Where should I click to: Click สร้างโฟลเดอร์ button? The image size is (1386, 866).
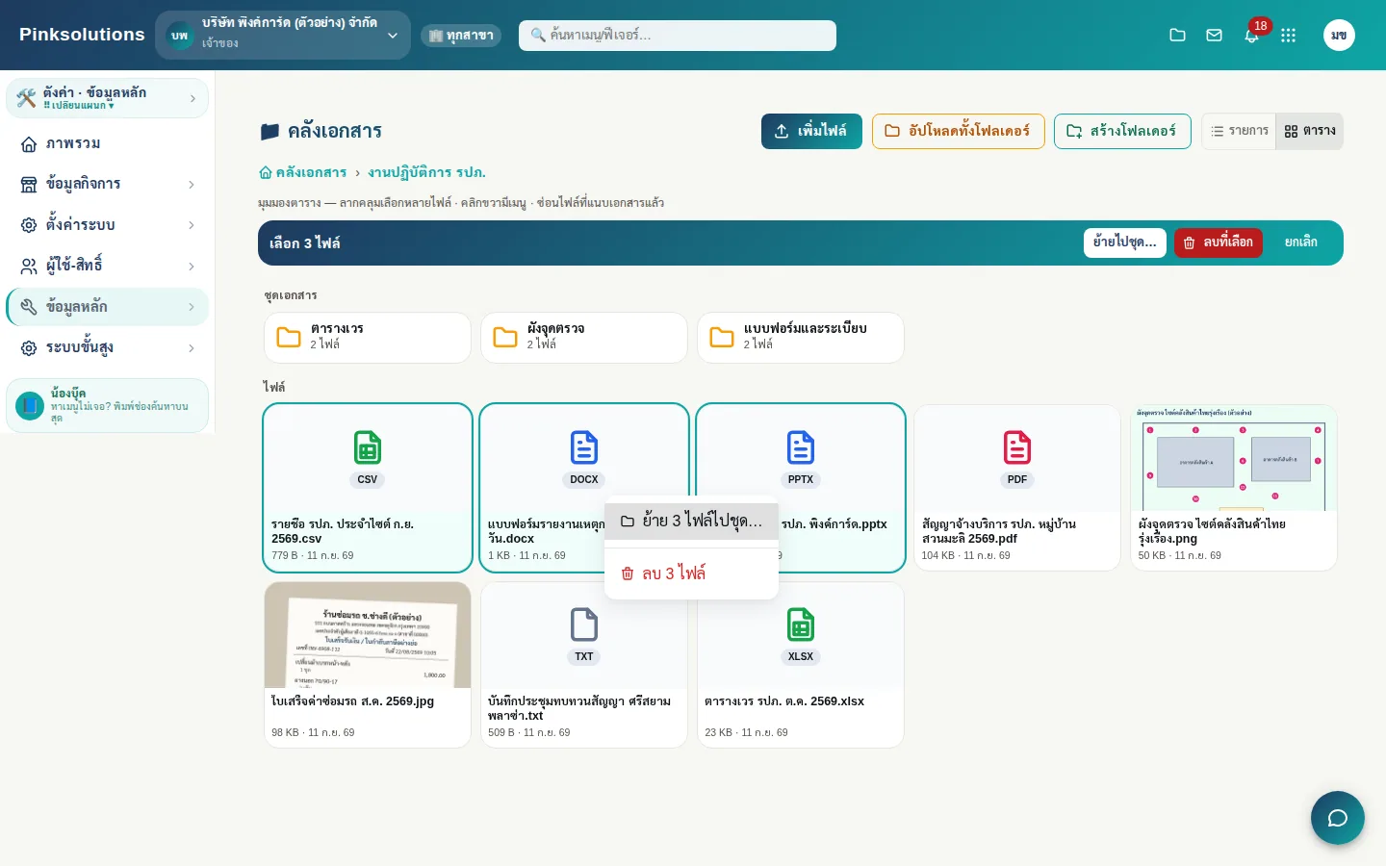(x=1122, y=131)
